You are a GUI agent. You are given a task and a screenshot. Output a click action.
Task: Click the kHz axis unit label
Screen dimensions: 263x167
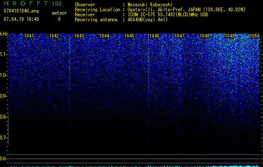[x=4, y=34]
